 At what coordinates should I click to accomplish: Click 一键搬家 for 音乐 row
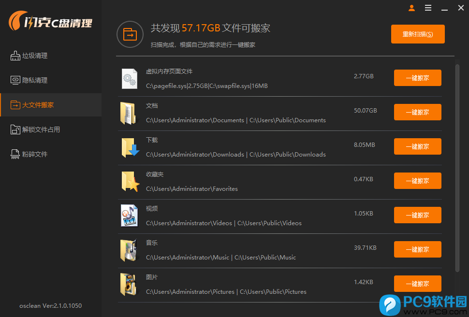418,249
